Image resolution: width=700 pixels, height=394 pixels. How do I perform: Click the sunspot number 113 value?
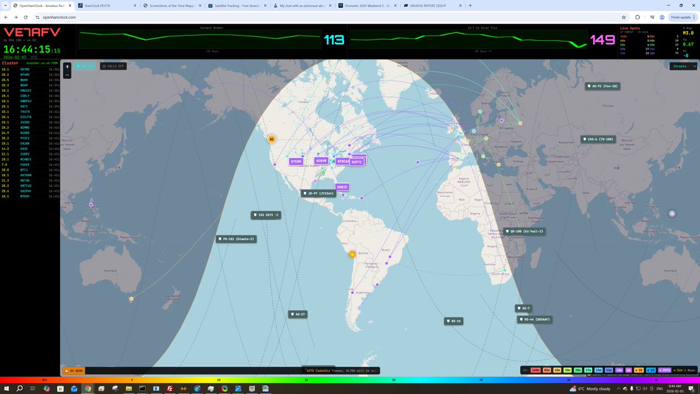coord(333,40)
